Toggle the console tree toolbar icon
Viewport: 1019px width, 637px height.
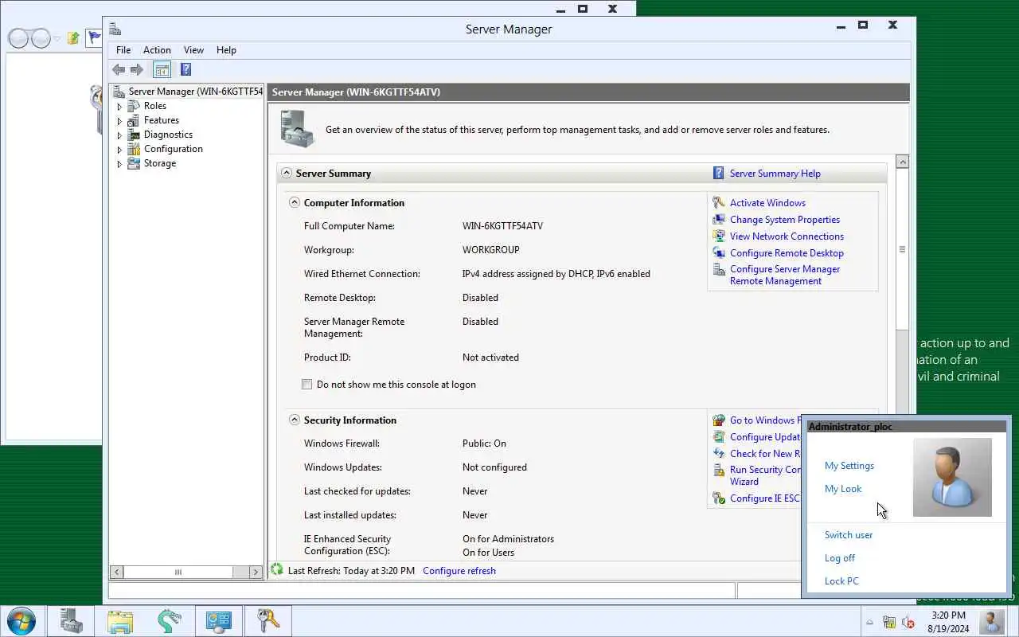(x=162, y=70)
